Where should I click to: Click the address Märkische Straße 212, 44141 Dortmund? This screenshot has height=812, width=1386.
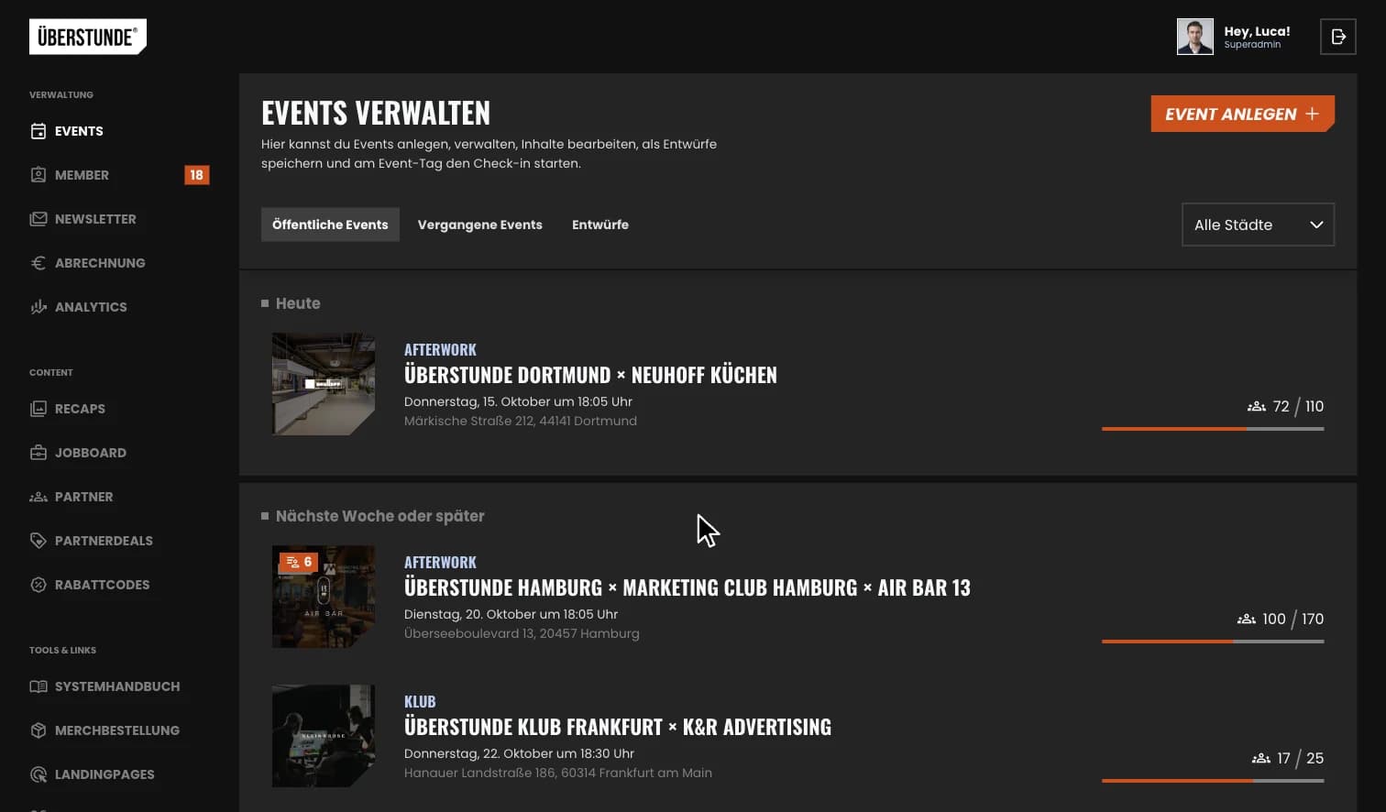[521, 421]
